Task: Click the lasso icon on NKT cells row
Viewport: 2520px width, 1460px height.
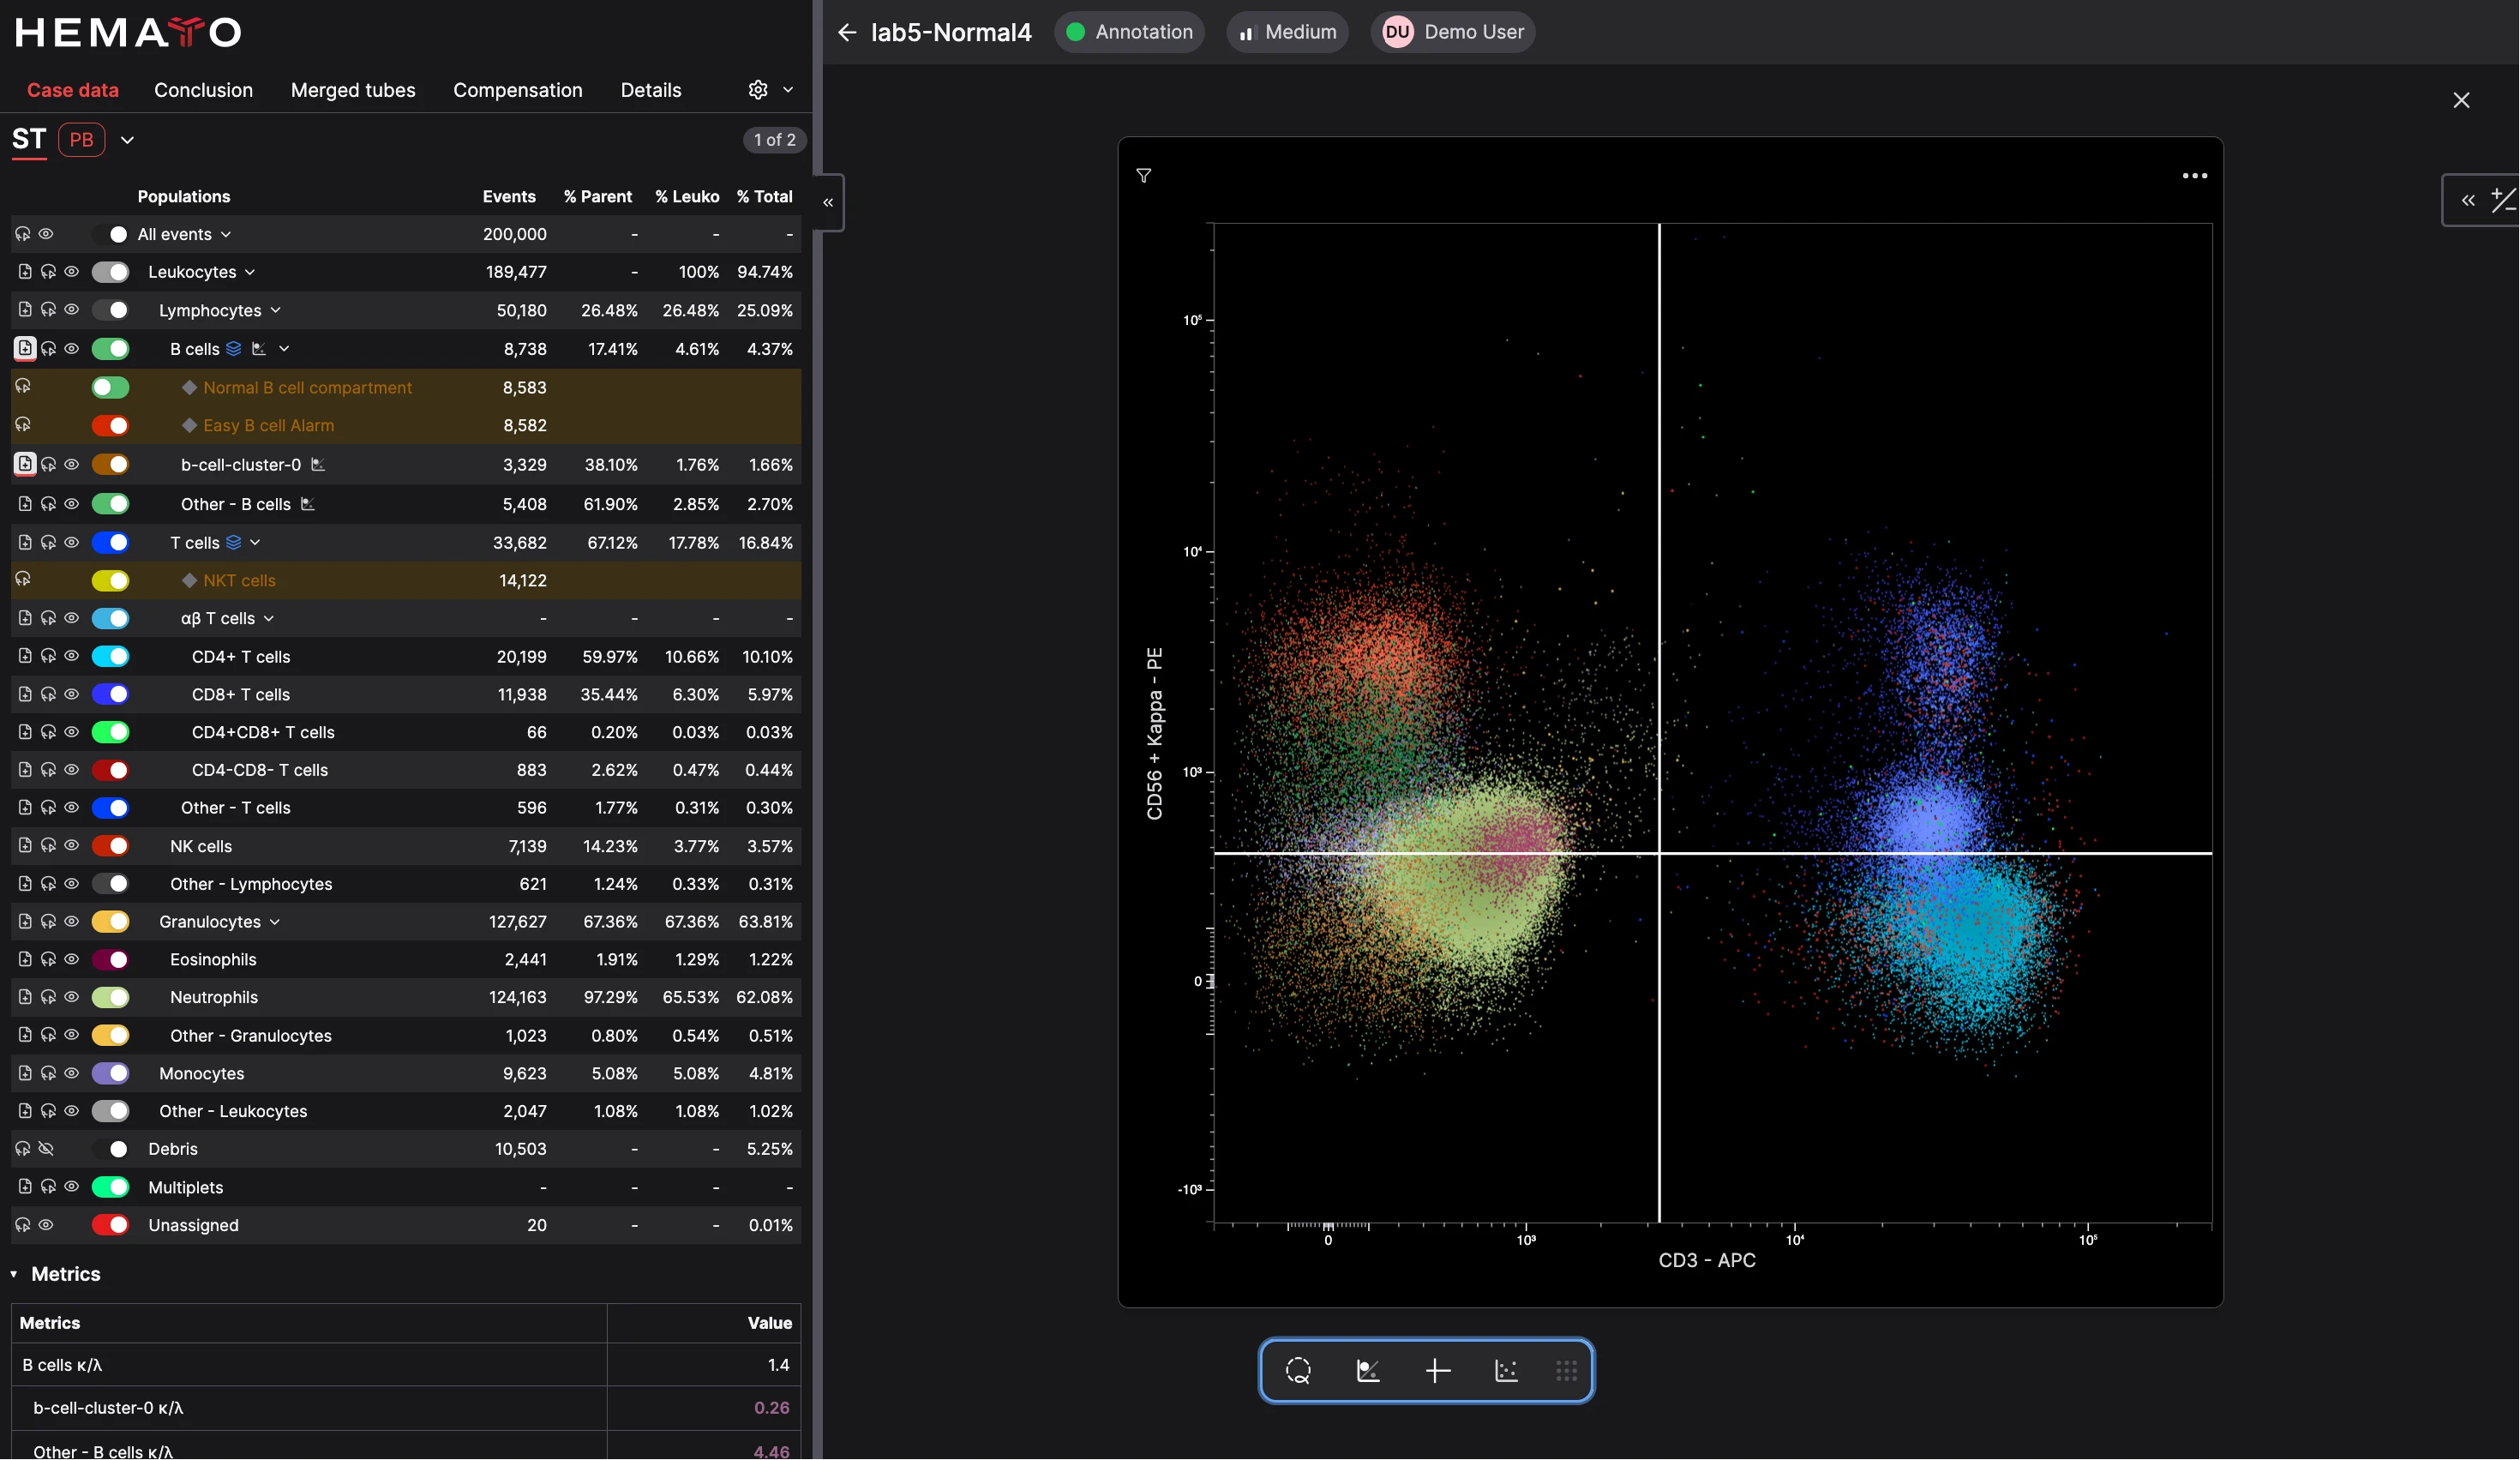Action: click(x=23, y=579)
